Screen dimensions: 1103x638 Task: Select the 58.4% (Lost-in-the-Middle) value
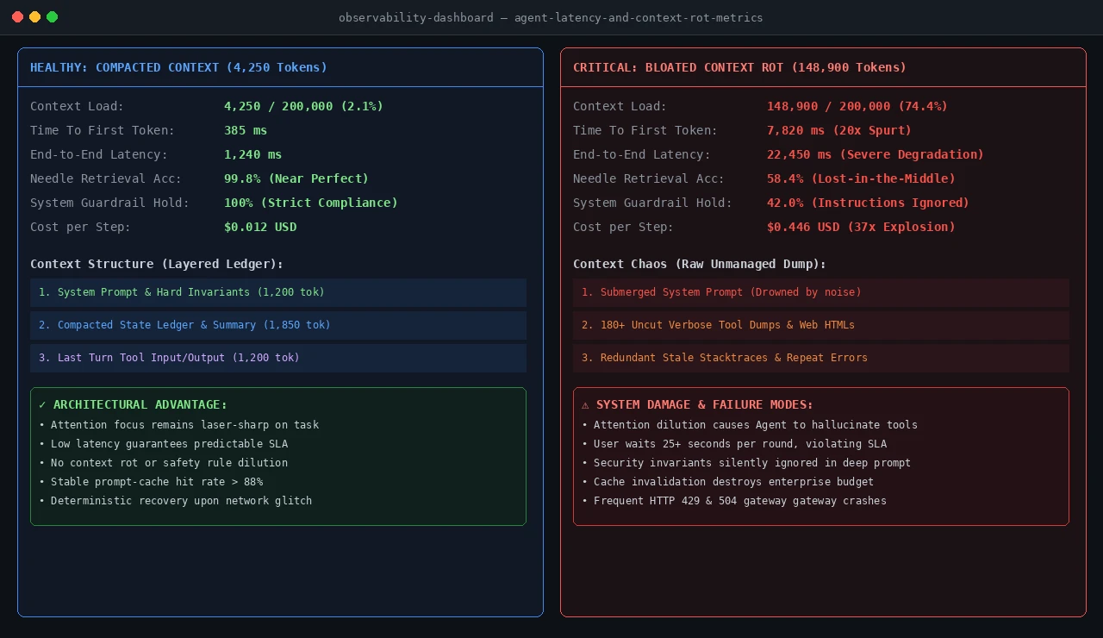click(x=861, y=178)
